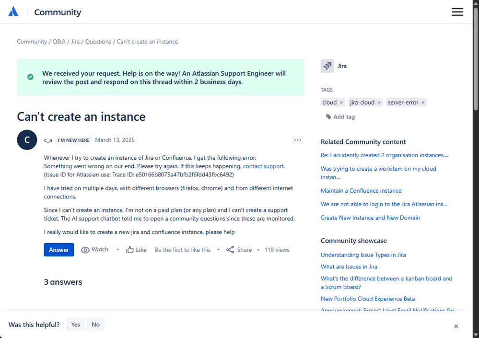
Task: Click the blue Answer button
Action: click(58, 250)
